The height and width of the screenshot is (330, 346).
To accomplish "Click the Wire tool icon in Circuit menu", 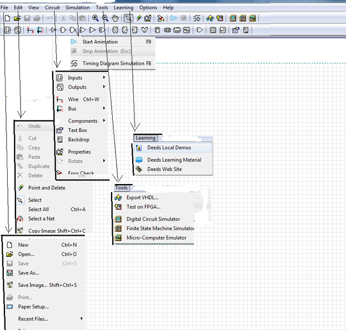I will click(x=59, y=99).
